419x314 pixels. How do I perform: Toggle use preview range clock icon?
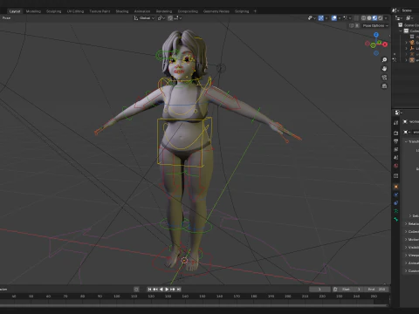[335, 290]
